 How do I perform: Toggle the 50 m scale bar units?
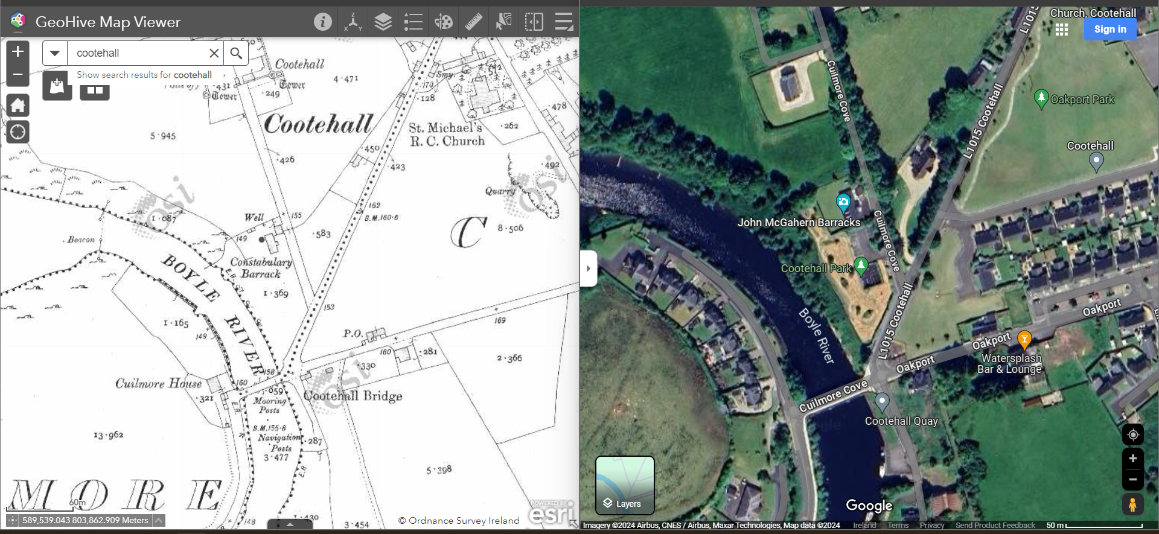click(1094, 526)
